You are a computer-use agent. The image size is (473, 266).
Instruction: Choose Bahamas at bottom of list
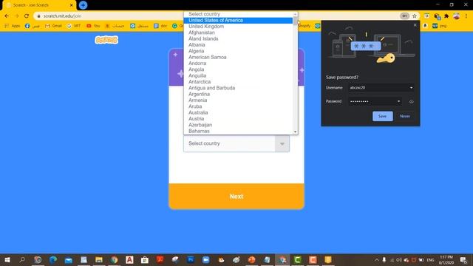[238, 131]
